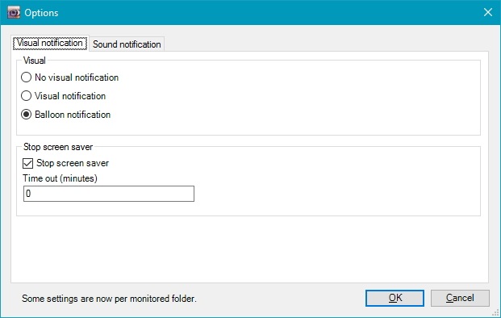Pick the Balloon notification radio circle
501x318 pixels.
26,115
